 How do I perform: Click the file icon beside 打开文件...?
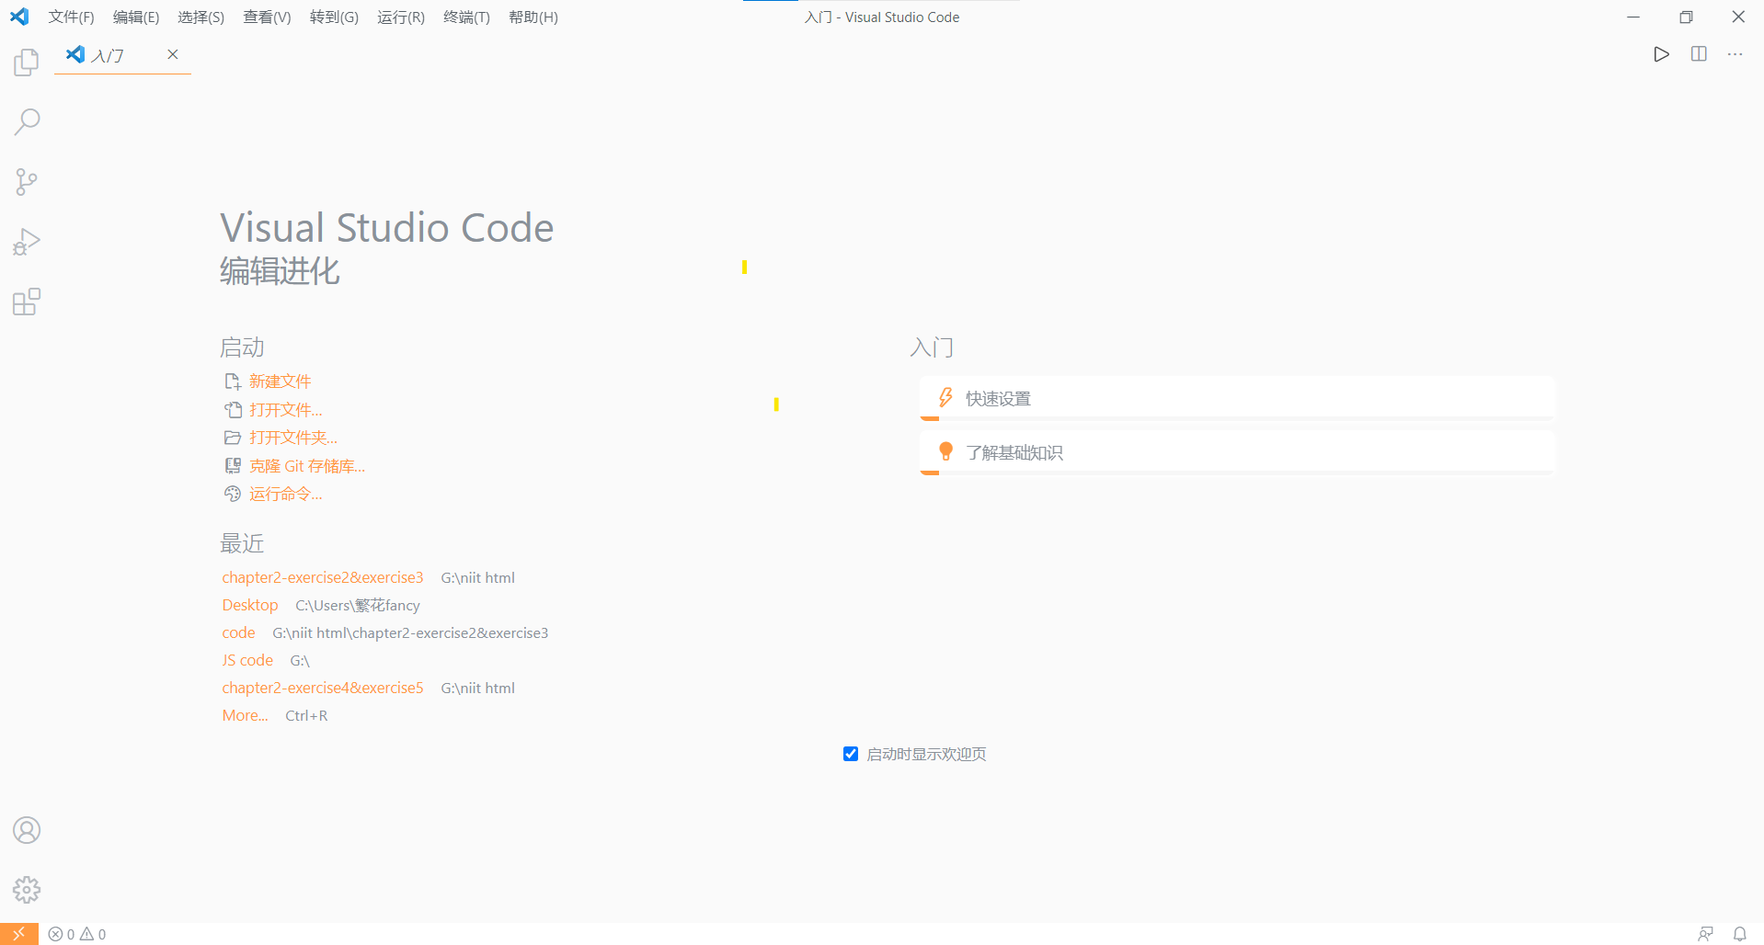233,410
